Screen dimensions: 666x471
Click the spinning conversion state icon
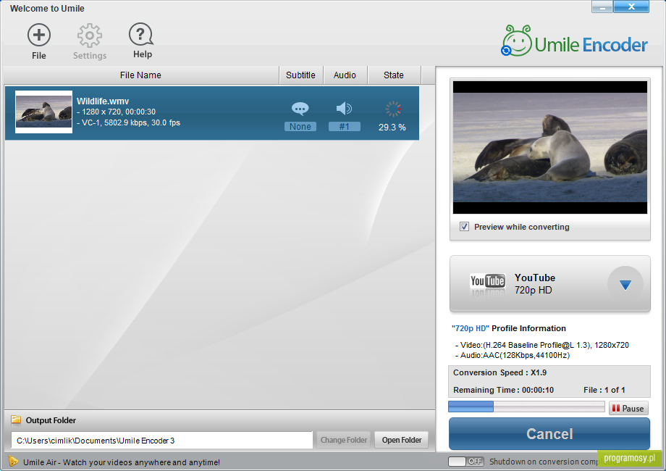393,109
